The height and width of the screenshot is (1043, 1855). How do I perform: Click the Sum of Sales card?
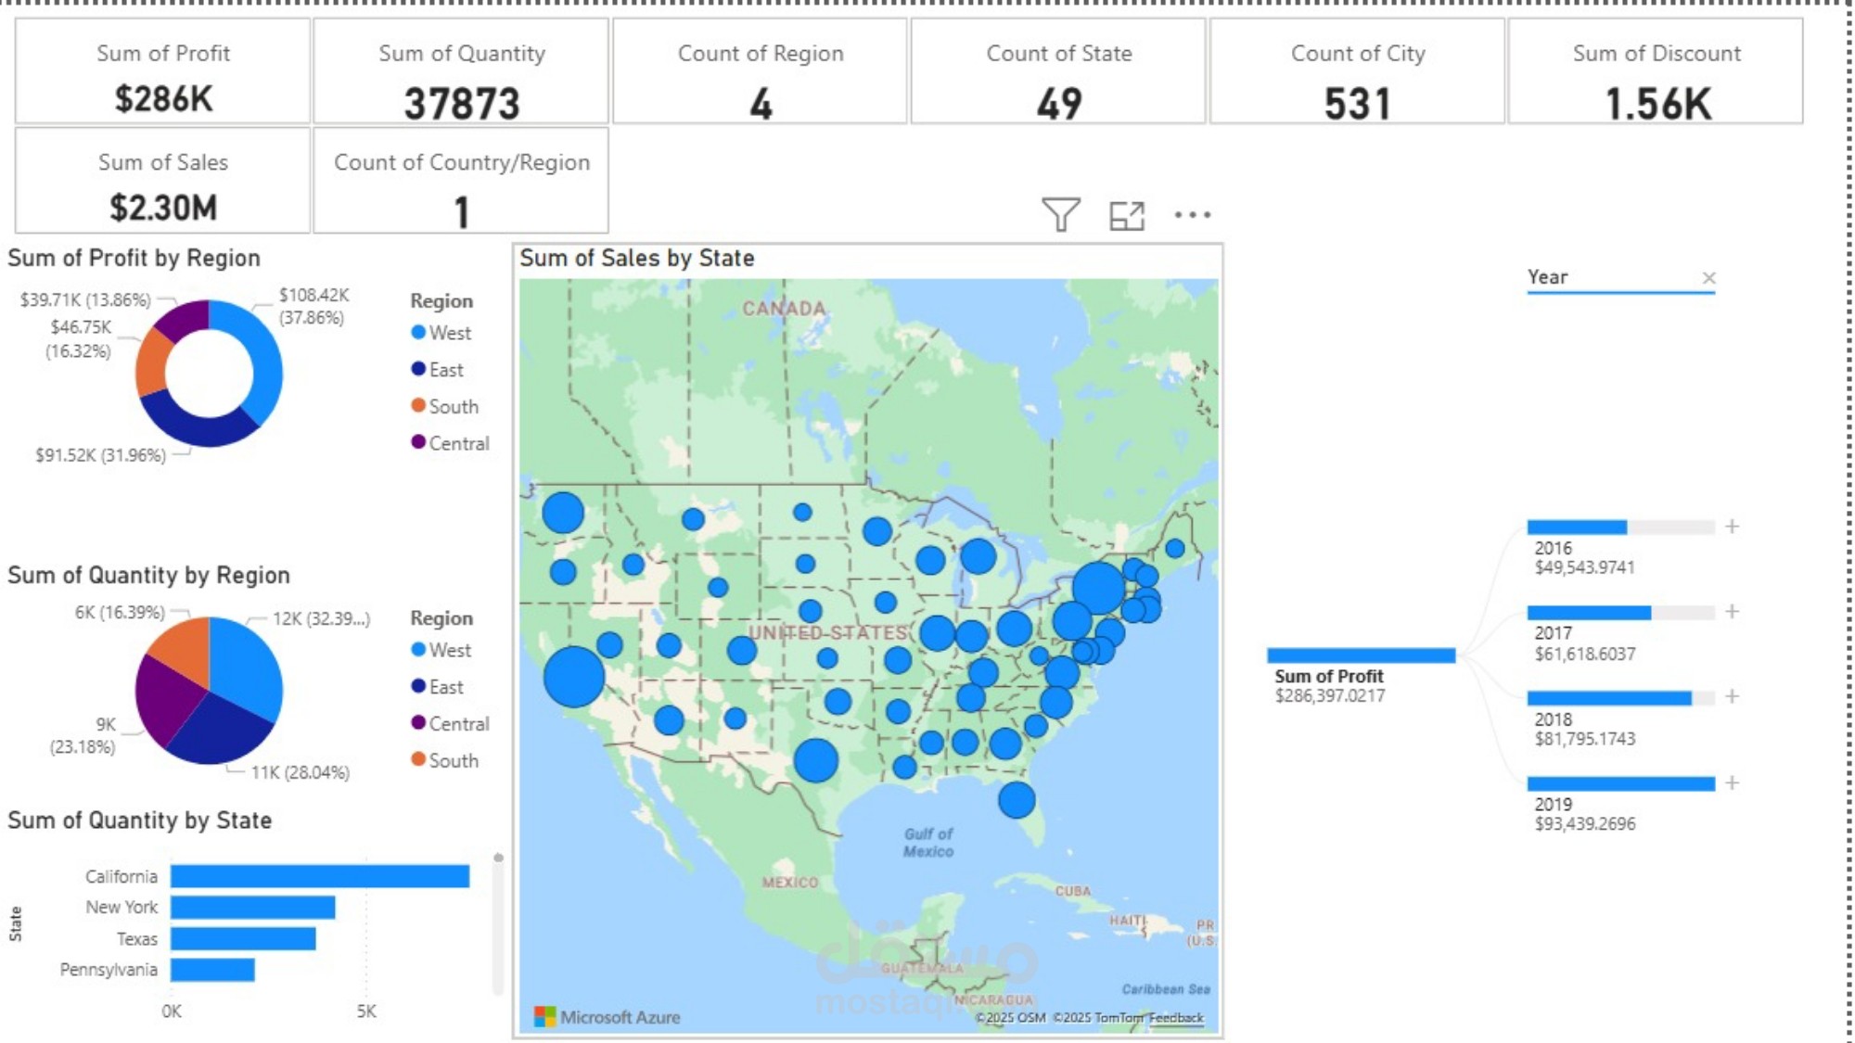coord(163,180)
